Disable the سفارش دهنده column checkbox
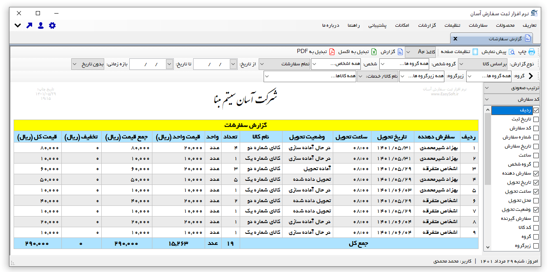 tap(536, 174)
